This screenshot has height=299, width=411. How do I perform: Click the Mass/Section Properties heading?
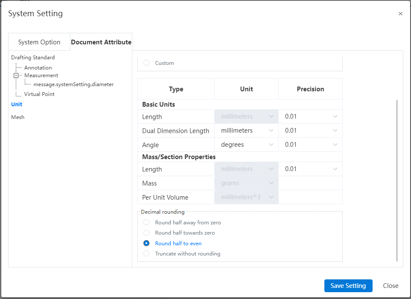[179, 157]
